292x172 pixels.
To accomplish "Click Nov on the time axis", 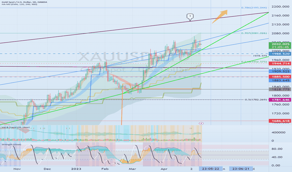I will 17,169.
